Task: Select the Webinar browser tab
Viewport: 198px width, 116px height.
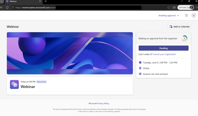Action: pos(23,1)
